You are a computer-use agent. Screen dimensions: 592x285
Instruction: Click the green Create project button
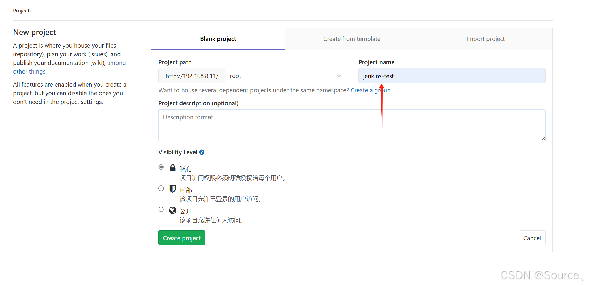pyautogui.click(x=182, y=238)
